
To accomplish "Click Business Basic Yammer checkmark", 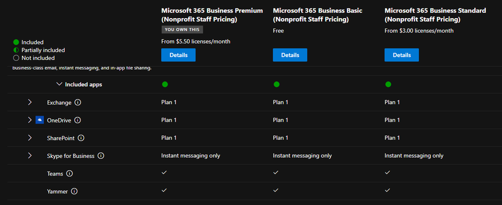I will 276,191.
